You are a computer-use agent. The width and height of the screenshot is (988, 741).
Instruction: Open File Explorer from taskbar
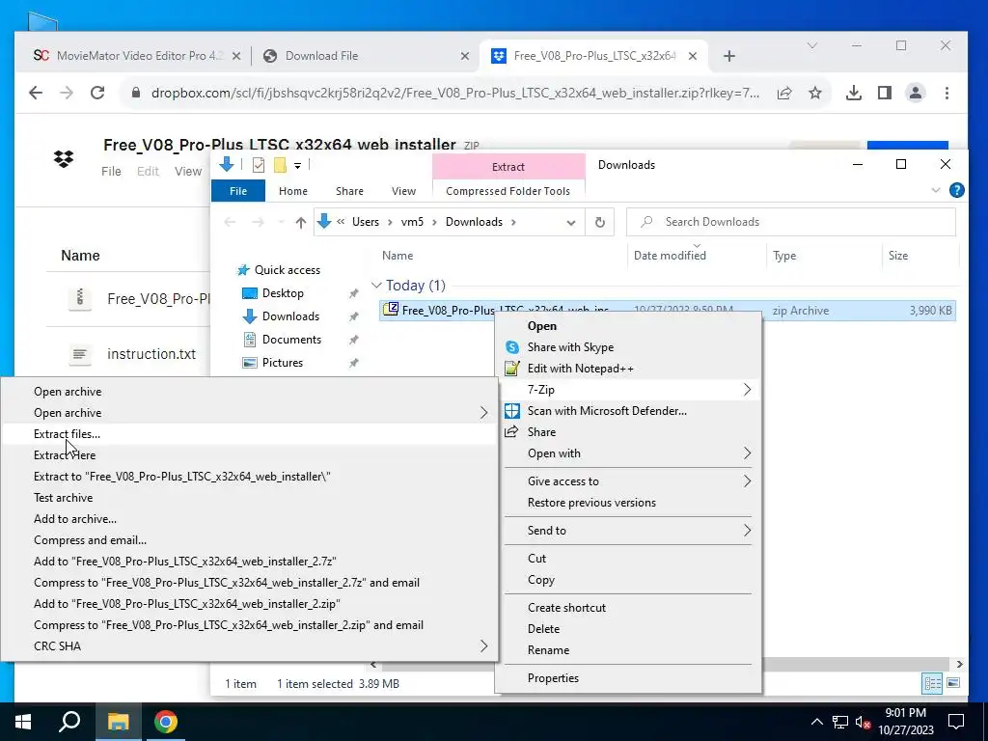[118, 722]
